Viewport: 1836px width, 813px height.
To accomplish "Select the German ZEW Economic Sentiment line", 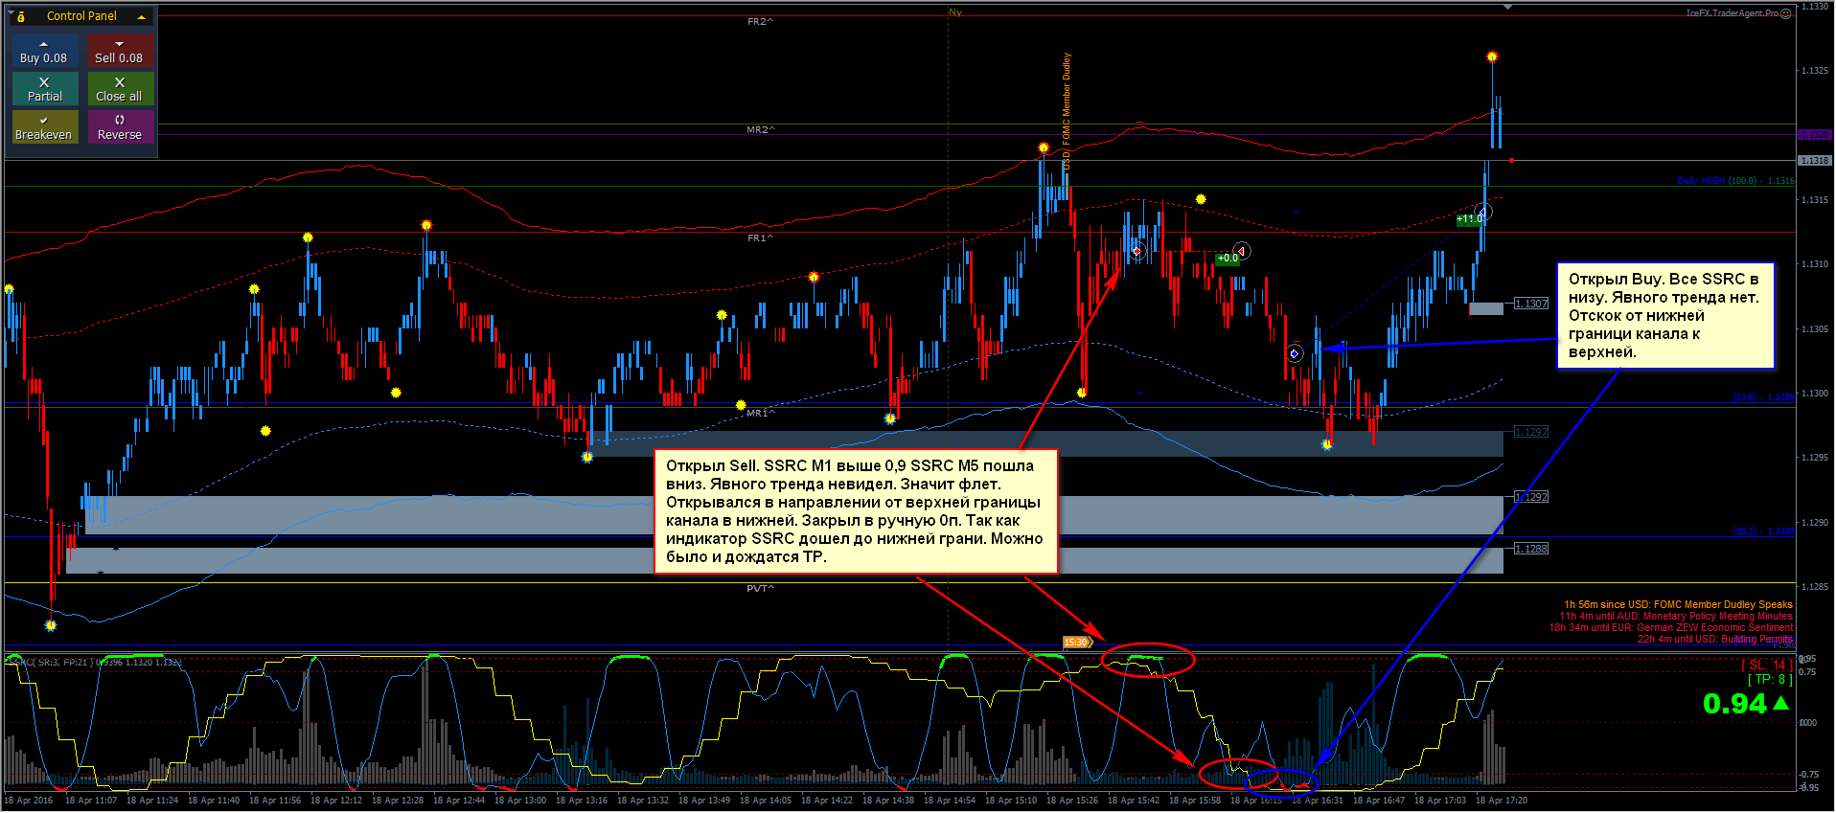I will coord(1670,627).
